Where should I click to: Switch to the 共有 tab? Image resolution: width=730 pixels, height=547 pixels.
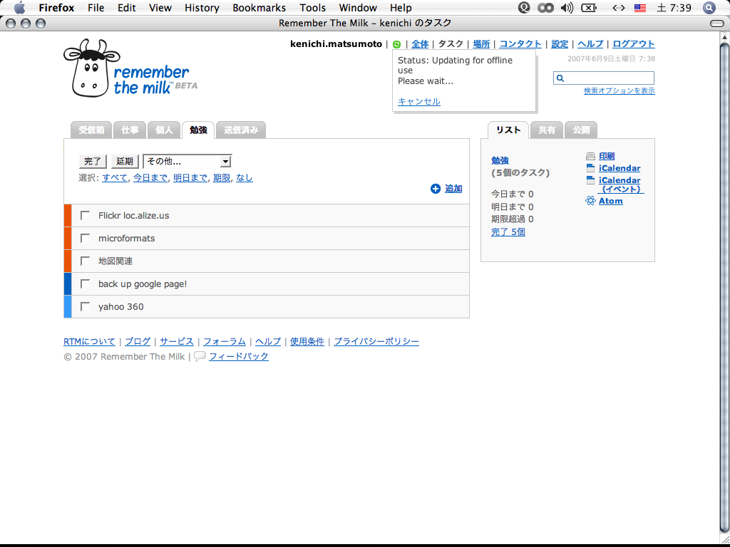(x=547, y=130)
